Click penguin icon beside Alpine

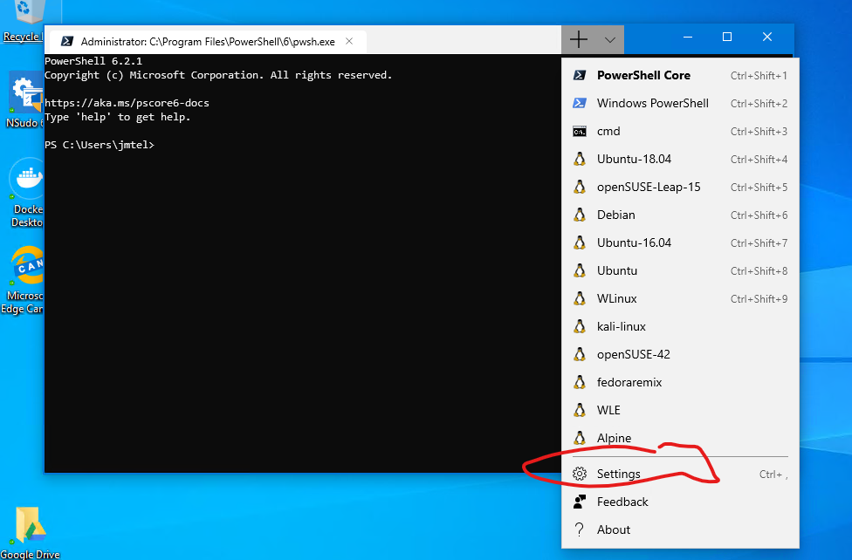580,438
